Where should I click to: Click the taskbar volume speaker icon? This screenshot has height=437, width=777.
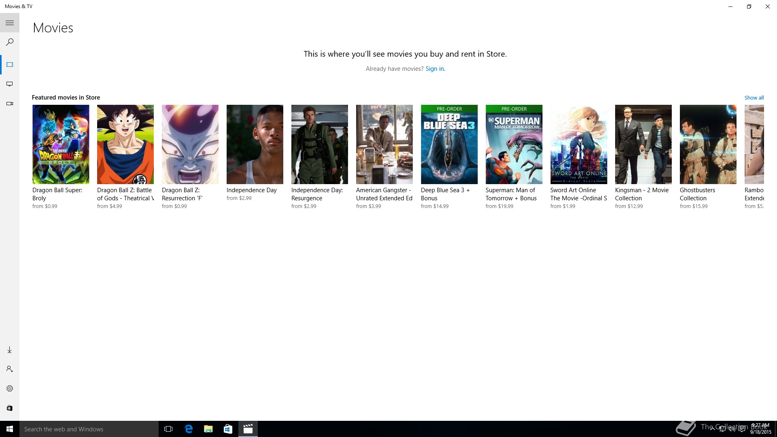(x=732, y=429)
